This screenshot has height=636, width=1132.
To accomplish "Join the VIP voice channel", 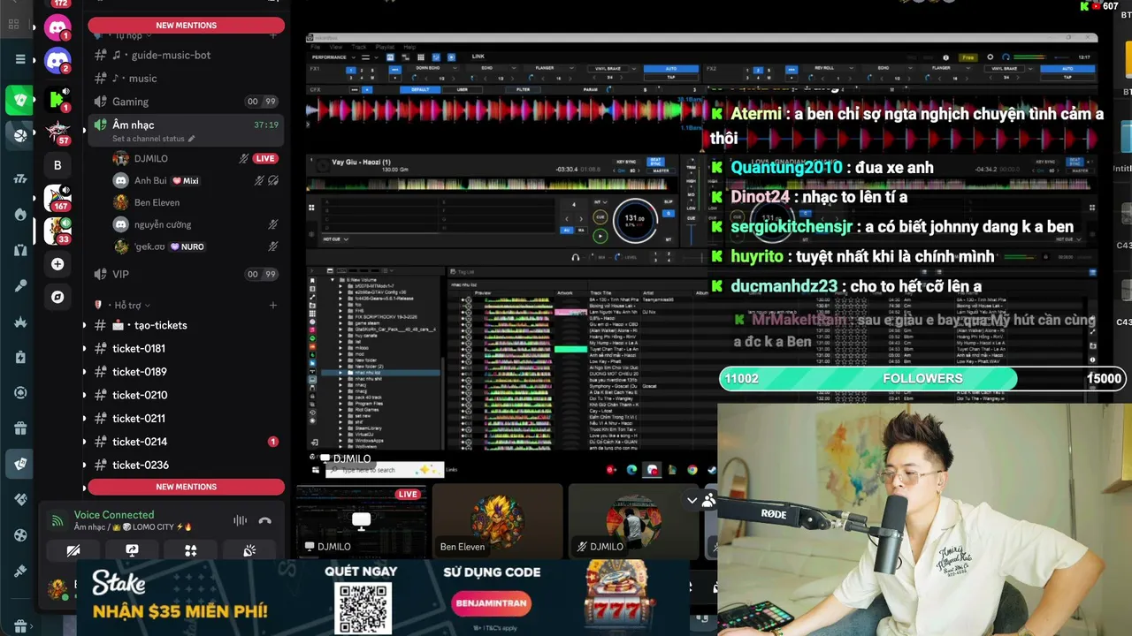I will [186, 274].
